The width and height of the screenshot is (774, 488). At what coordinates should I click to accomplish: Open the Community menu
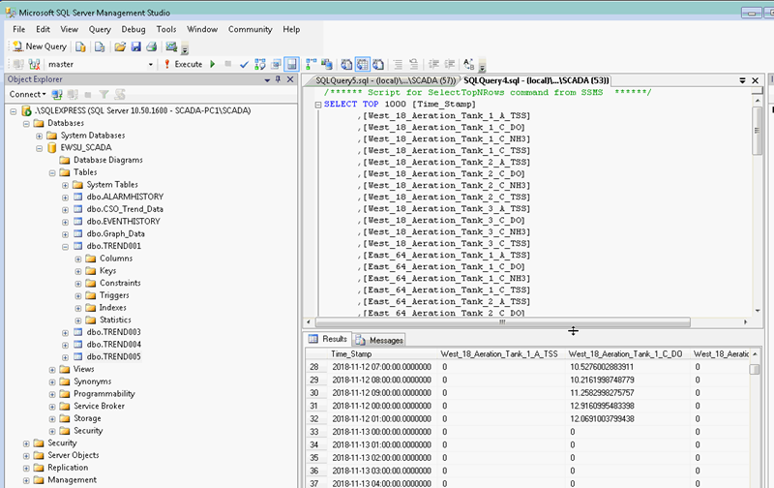[x=251, y=30]
